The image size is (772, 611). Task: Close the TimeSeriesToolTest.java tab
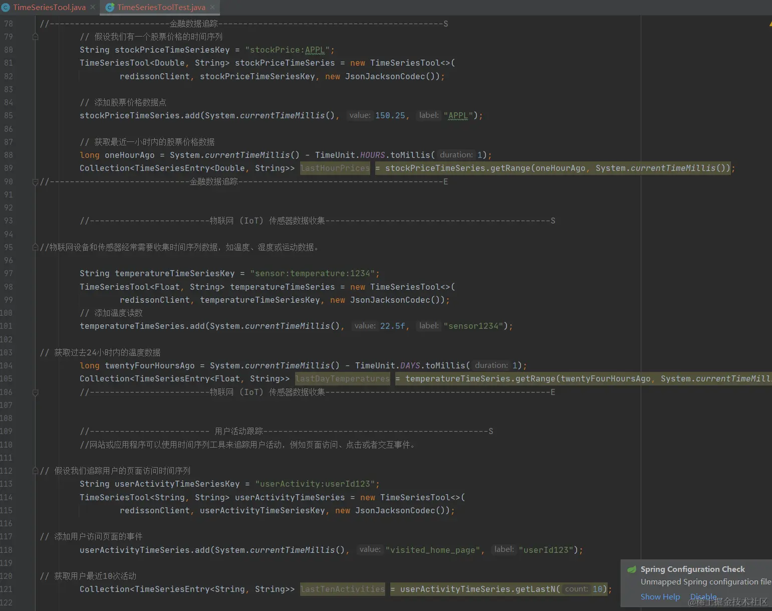click(x=212, y=7)
